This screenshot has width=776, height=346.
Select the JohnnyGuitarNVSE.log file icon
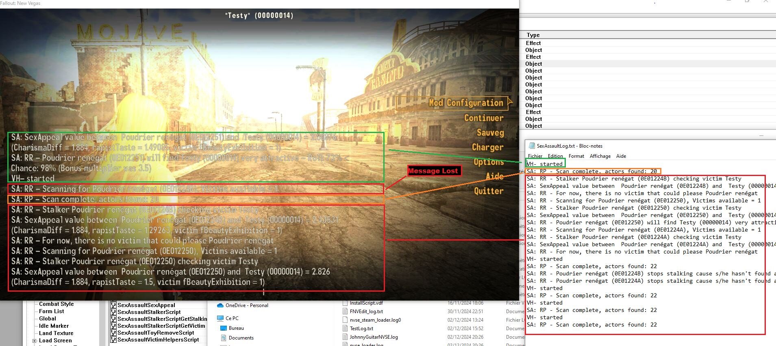(345, 337)
